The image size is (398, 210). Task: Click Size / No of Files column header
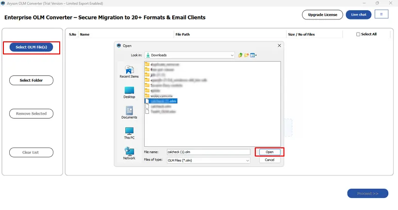[x=301, y=35]
